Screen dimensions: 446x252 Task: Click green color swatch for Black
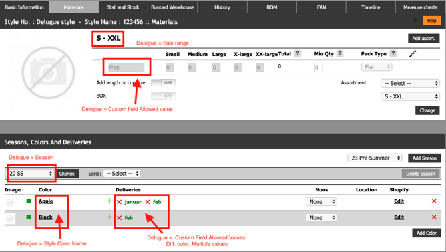point(29,217)
